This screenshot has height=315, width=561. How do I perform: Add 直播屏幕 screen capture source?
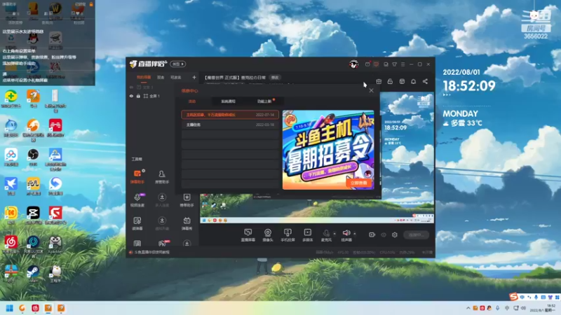(x=248, y=235)
